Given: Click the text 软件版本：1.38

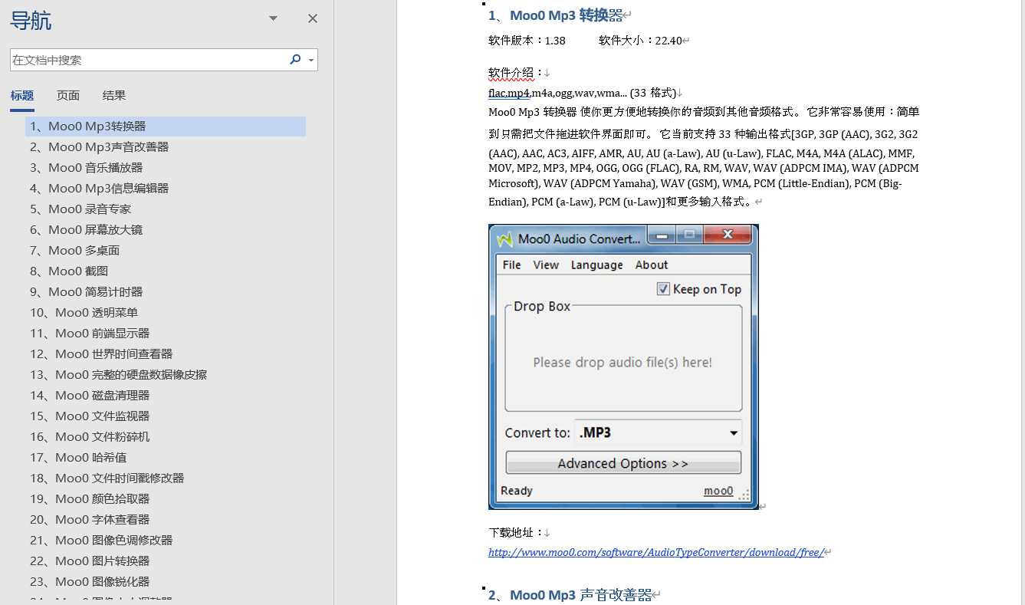Looking at the screenshot, I should [x=527, y=41].
